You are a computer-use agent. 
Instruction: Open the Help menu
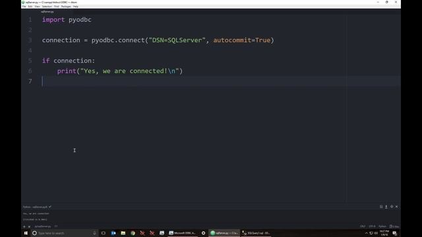(x=76, y=7)
